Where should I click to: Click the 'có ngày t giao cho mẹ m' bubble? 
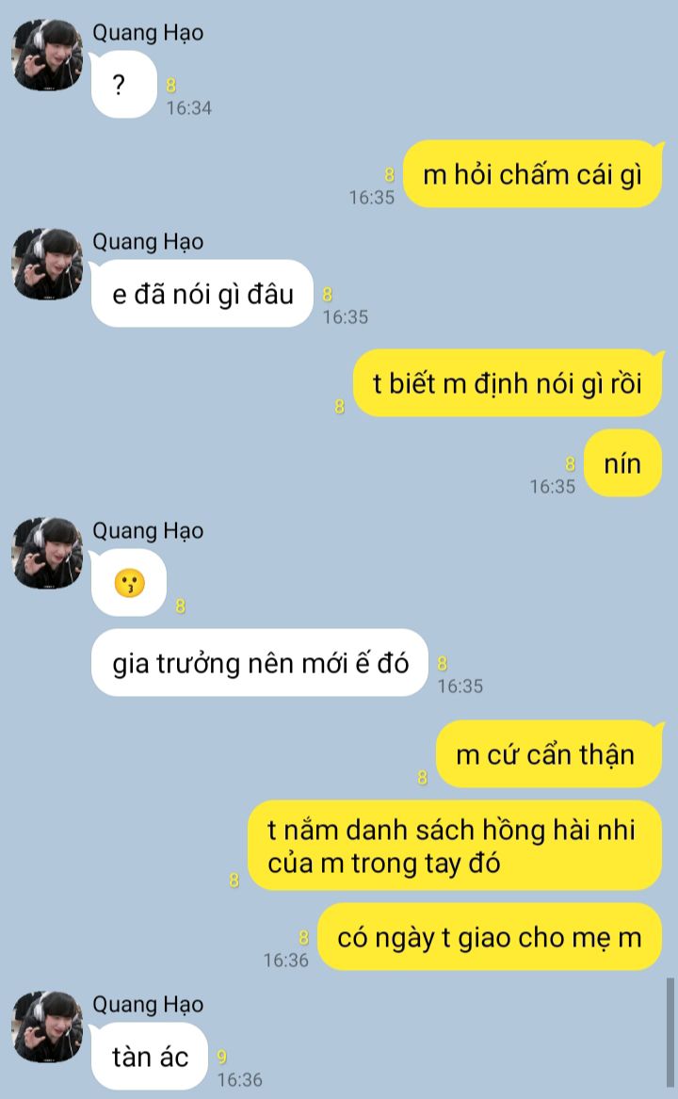point(490,937)
